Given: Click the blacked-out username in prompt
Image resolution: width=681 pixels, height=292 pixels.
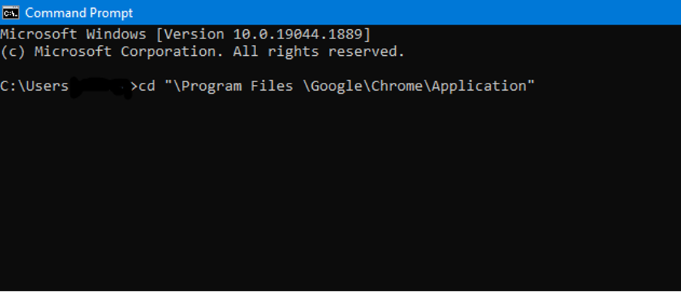Looking at the screenshot, I should point(100,87).
